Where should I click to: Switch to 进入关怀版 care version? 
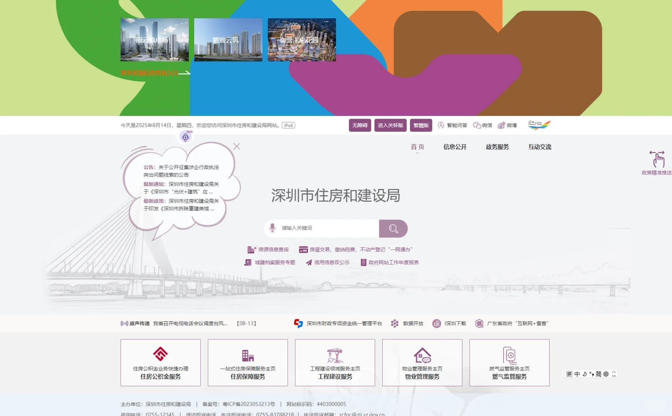(391, 125)
